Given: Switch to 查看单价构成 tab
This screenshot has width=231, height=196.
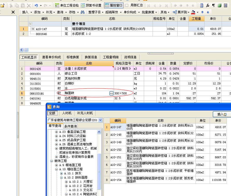Looking at the screenshot, I should pyautogui.click(x=51, y=57).
